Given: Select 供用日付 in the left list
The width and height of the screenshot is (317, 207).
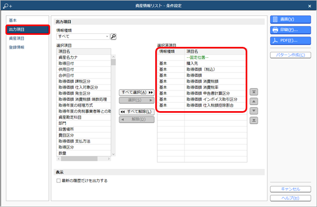Looking at the screenshot, I should [x=84, y=69].
